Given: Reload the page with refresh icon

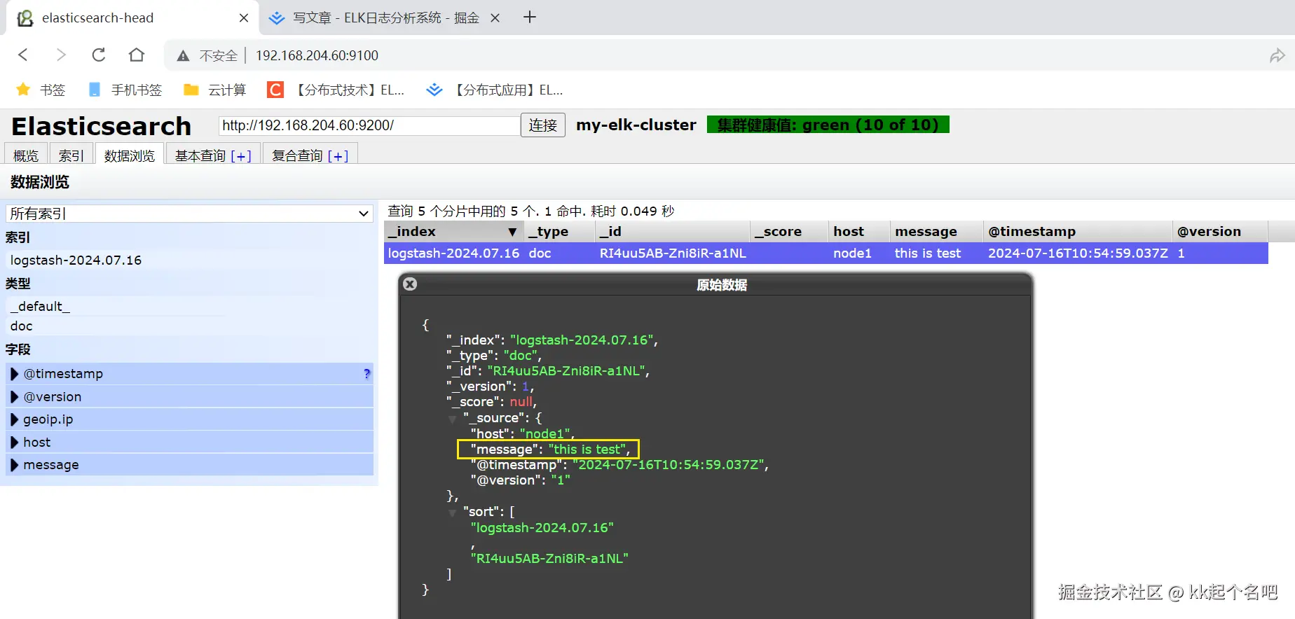Looking at the screenshot, I should click(x=99, y=55).
